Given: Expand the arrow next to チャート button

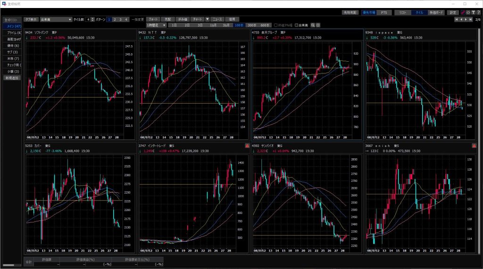Looking at the screenshot, I should [x=207, y=19].
